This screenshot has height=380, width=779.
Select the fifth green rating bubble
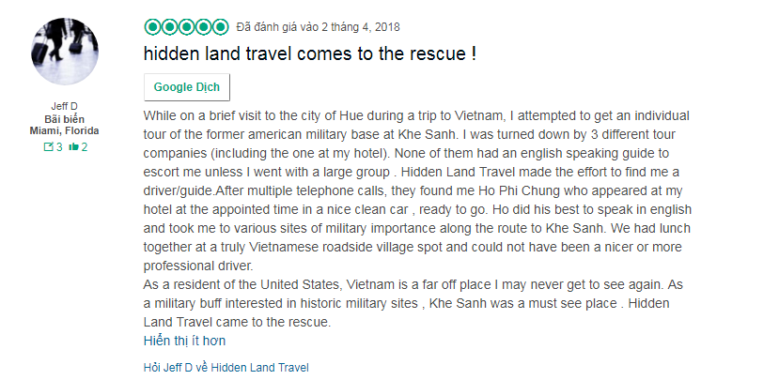coord(220,27)
